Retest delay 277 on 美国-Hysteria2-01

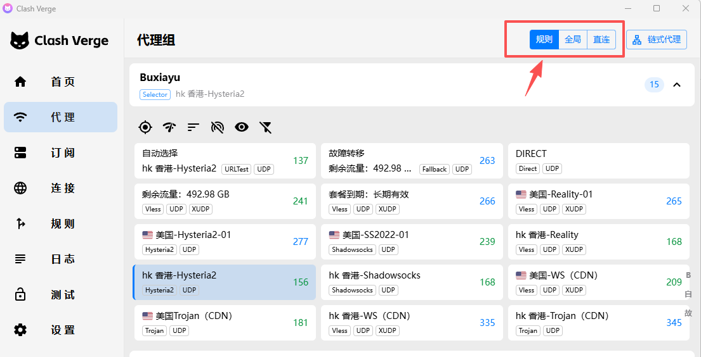[301, 241]
